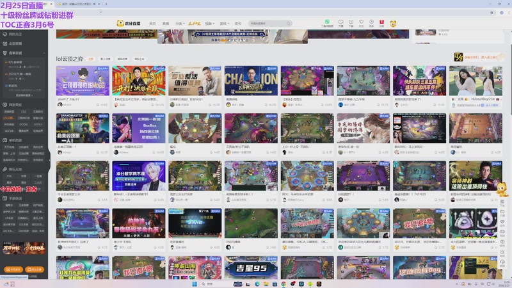The image size is (512, 288).
Task: Open the GRANDMASTER 北美云顶第一人 stream thumbnail
Action: click(83, 129)
